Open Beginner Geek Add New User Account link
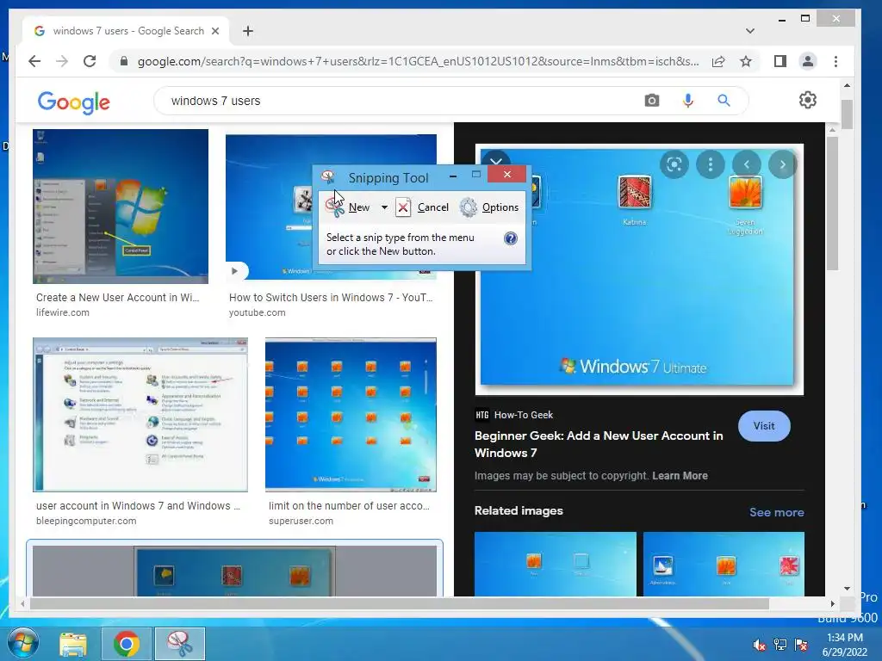Screen dimensions: 882x661 [599, 444]
